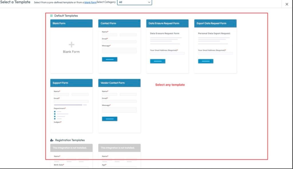Click the Message field in Vendor Contact Form
Image resolution: width=293 pixels, height=169 pixels.
point(119,110)
